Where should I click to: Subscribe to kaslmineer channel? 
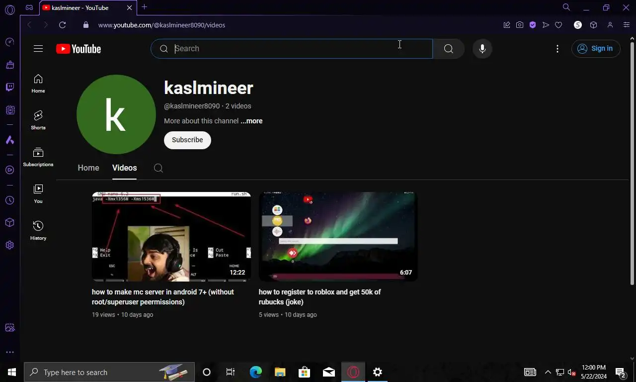tap(187, 140)
